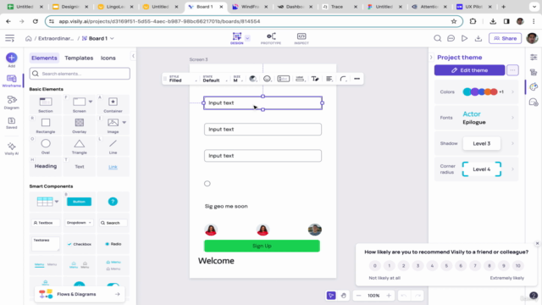Insert the Line element

point(113,147)
